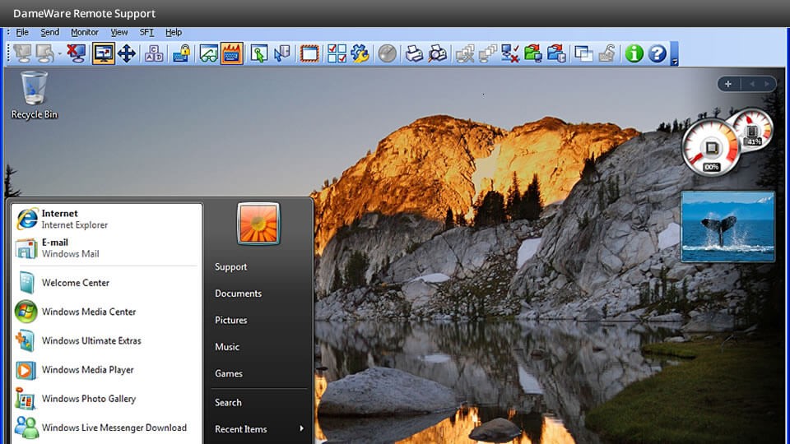Open Pictures from Start menu
Screen dimensions: 790x444
[x=230, y=320]
